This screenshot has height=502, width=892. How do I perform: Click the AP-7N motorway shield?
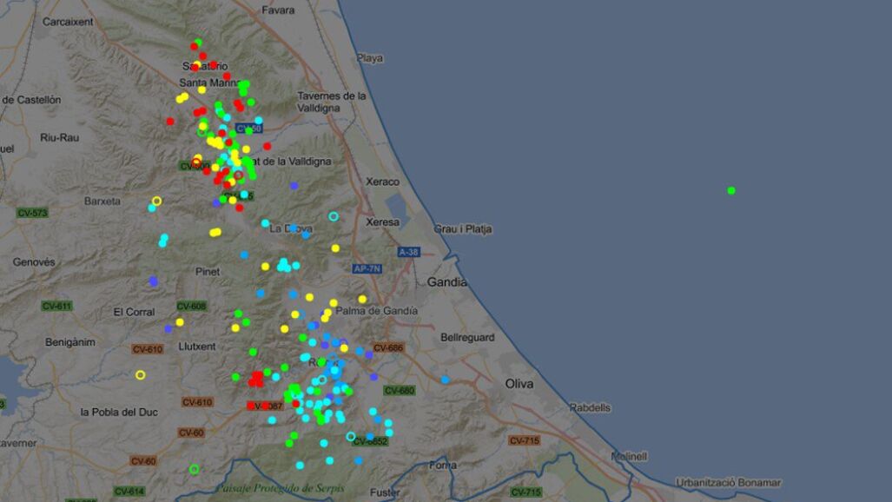pos(367,269)
